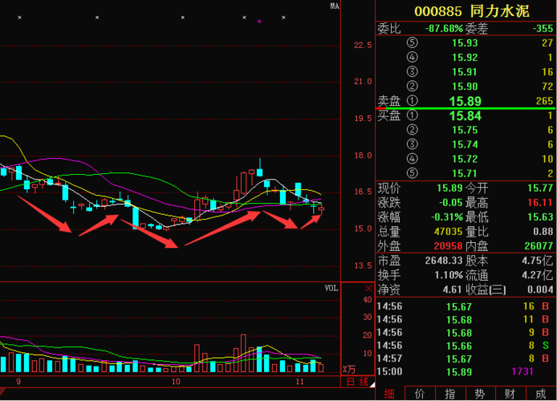This screenshot has width=557, height=401.
Task: Select the 14:57 trade at 15.67
Action: click(465, 358)
